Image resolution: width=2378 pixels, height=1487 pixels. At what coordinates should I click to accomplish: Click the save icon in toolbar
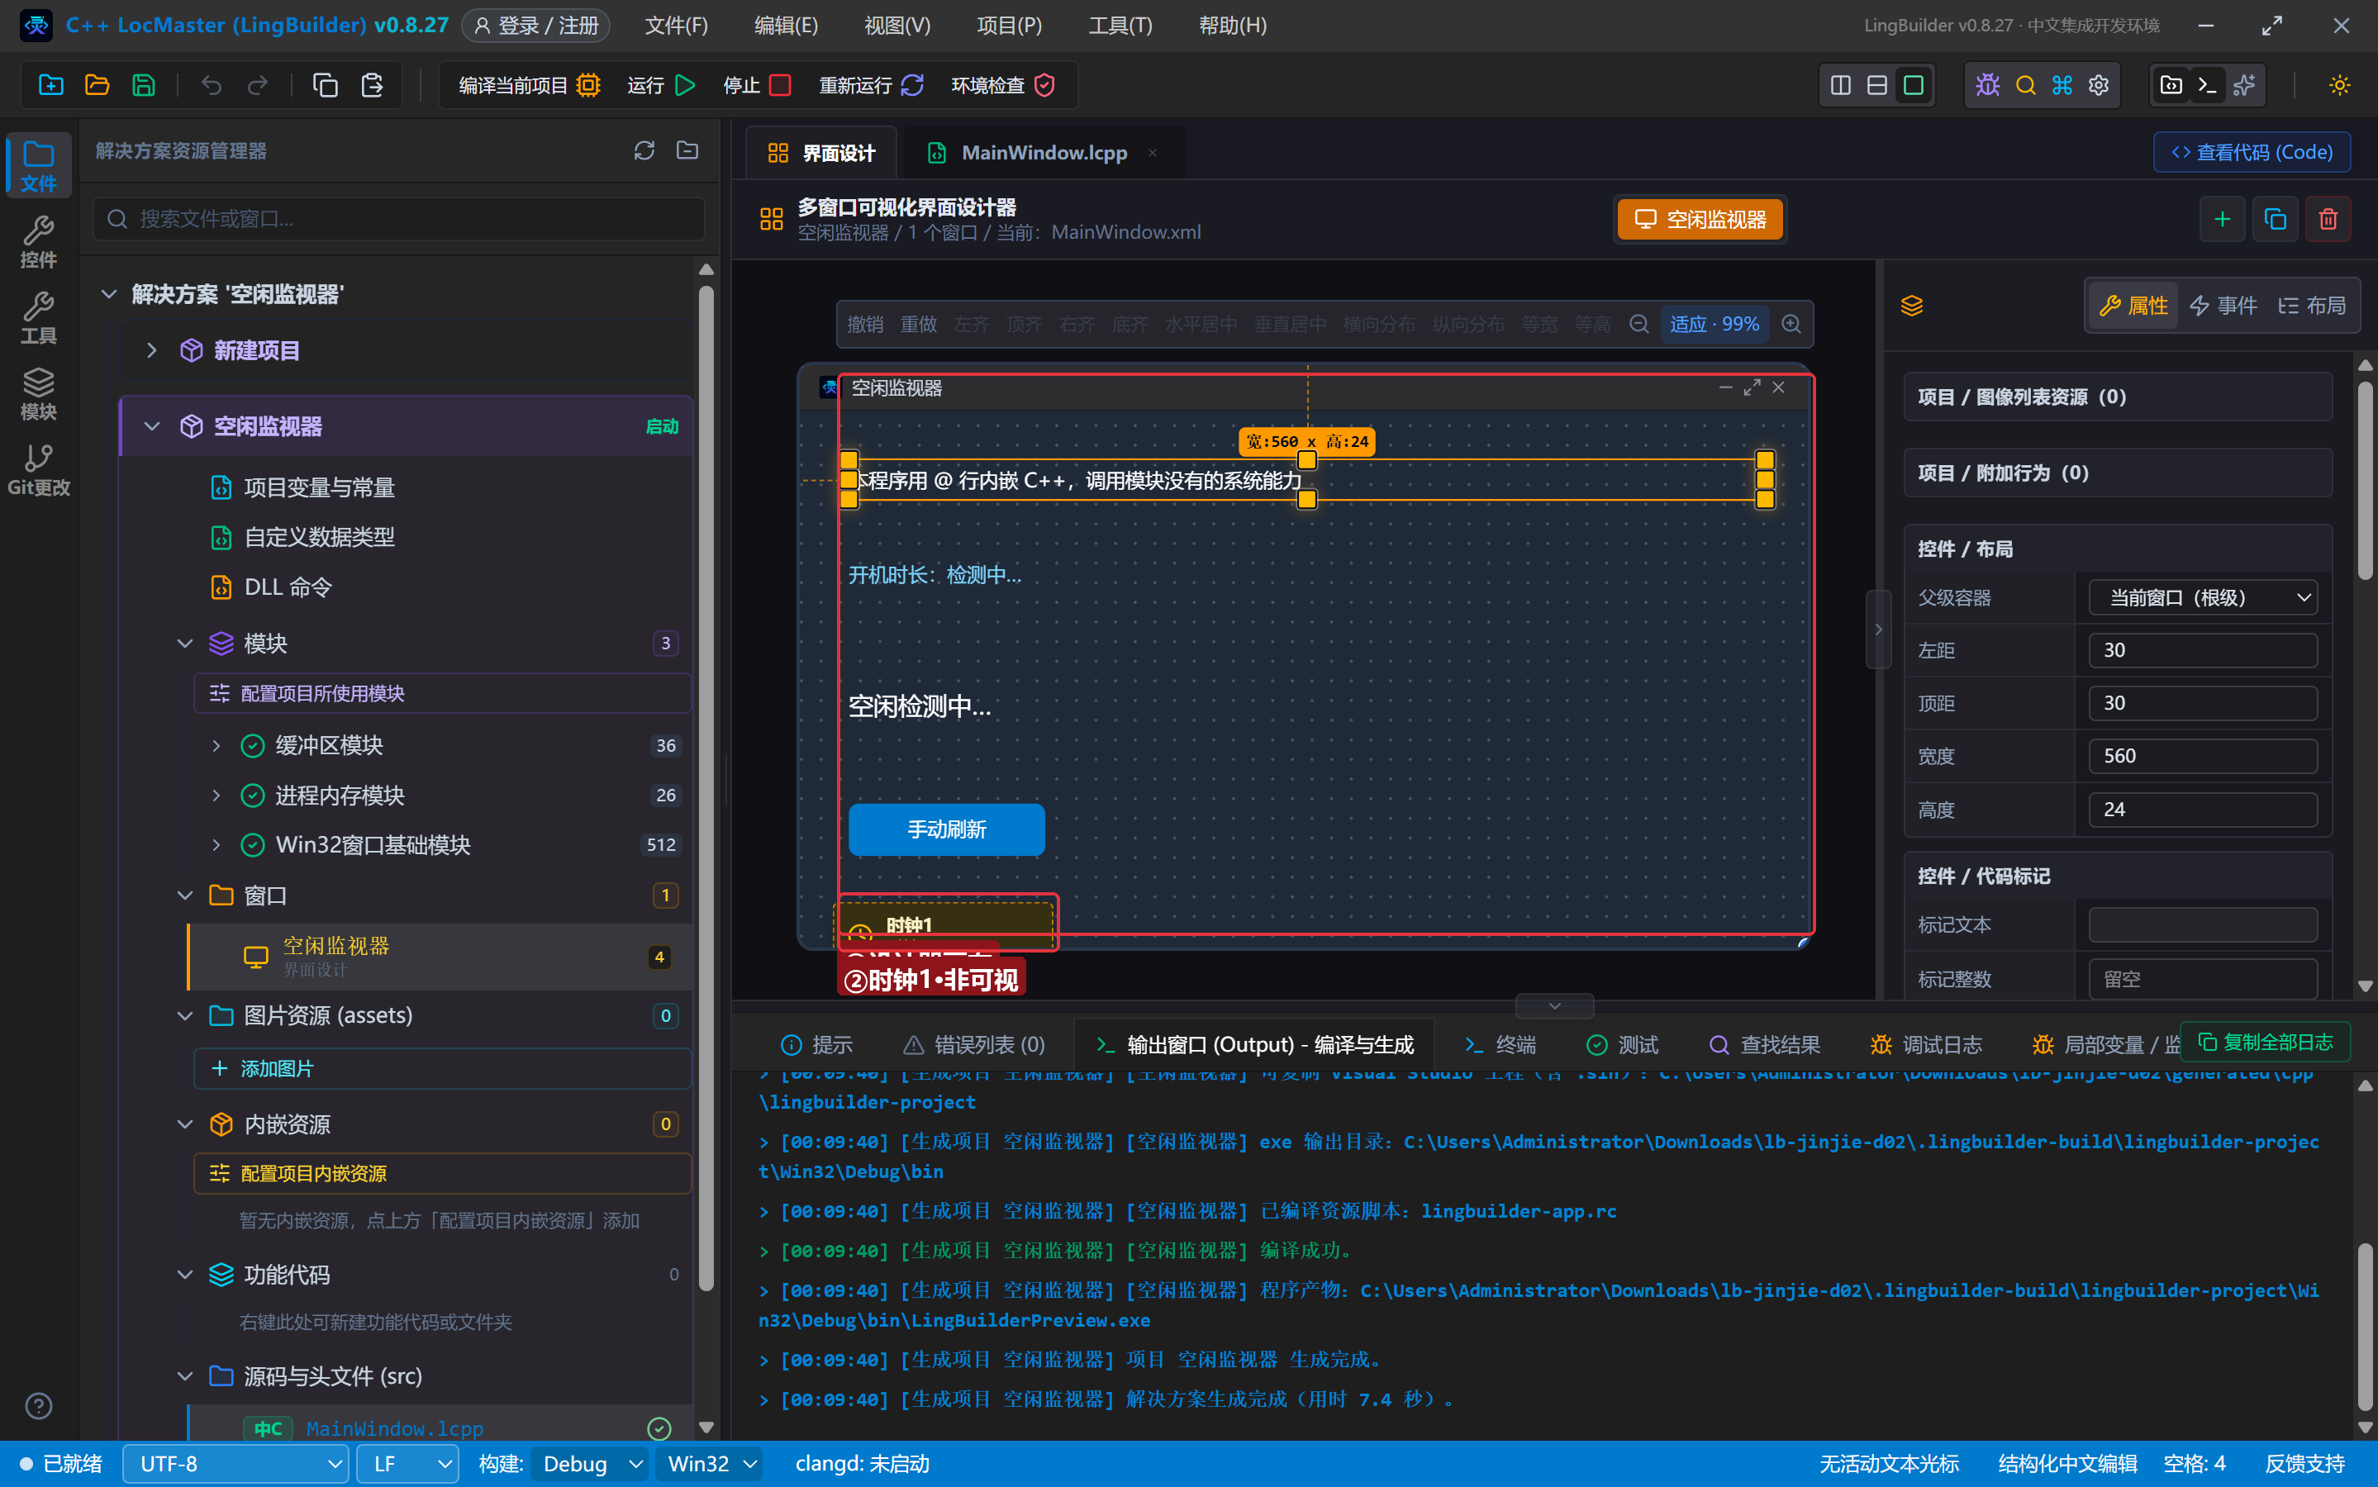144,86
